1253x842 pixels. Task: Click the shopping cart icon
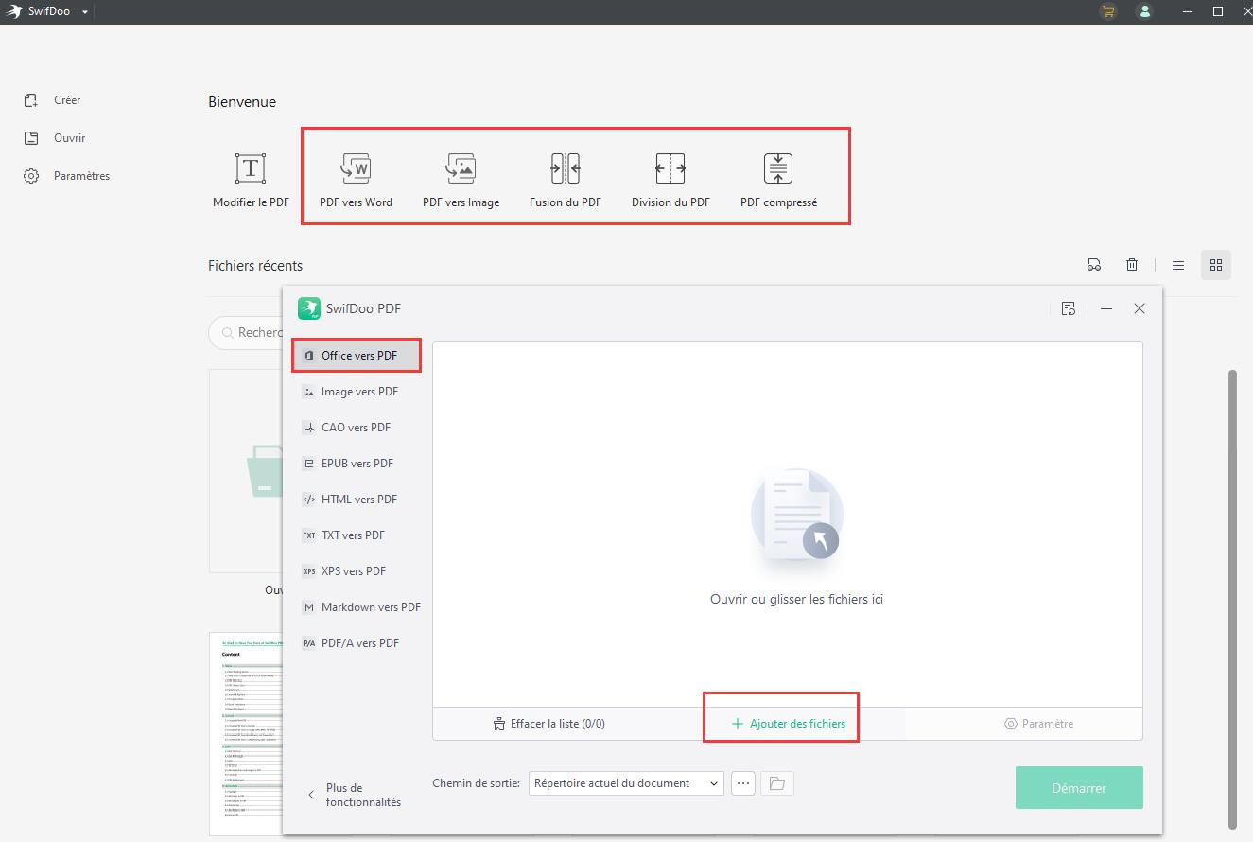1108,11
